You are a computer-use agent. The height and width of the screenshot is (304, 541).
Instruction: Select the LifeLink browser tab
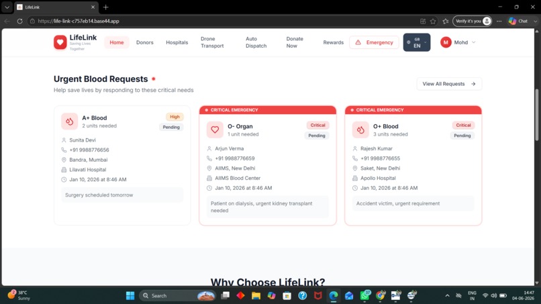tap(56, 7)
